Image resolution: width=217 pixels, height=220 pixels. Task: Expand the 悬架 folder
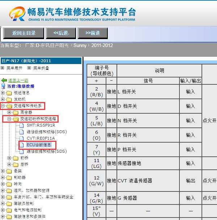3,171
